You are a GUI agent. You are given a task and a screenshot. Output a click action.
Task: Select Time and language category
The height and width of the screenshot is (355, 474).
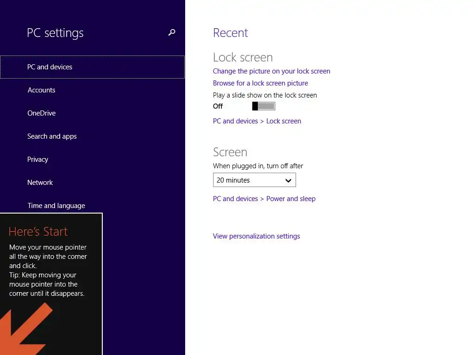[x=56, y=206]
